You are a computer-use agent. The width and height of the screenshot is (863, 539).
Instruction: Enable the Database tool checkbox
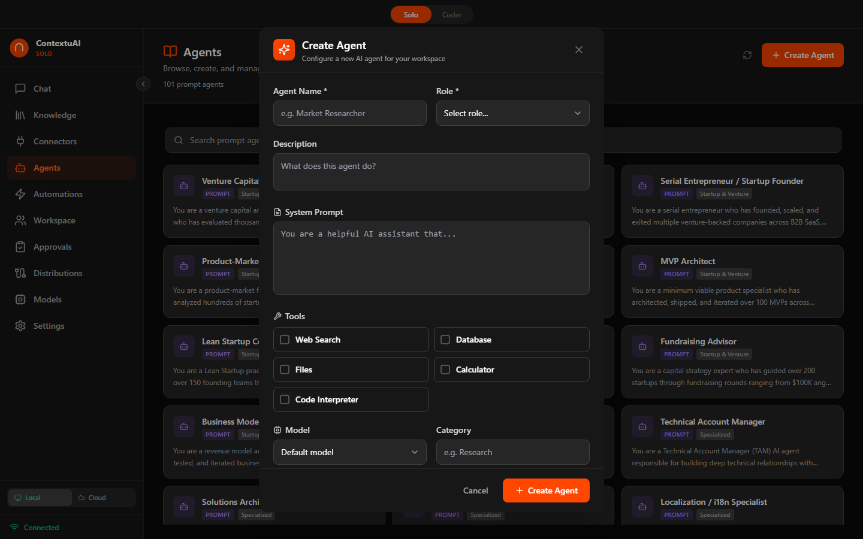[445, 340]
